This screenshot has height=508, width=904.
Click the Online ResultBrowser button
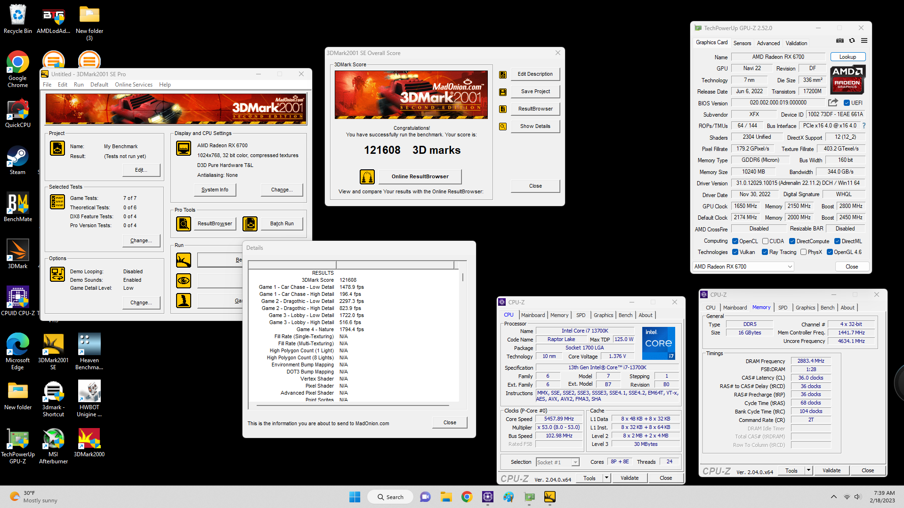(x=420, y=176)
